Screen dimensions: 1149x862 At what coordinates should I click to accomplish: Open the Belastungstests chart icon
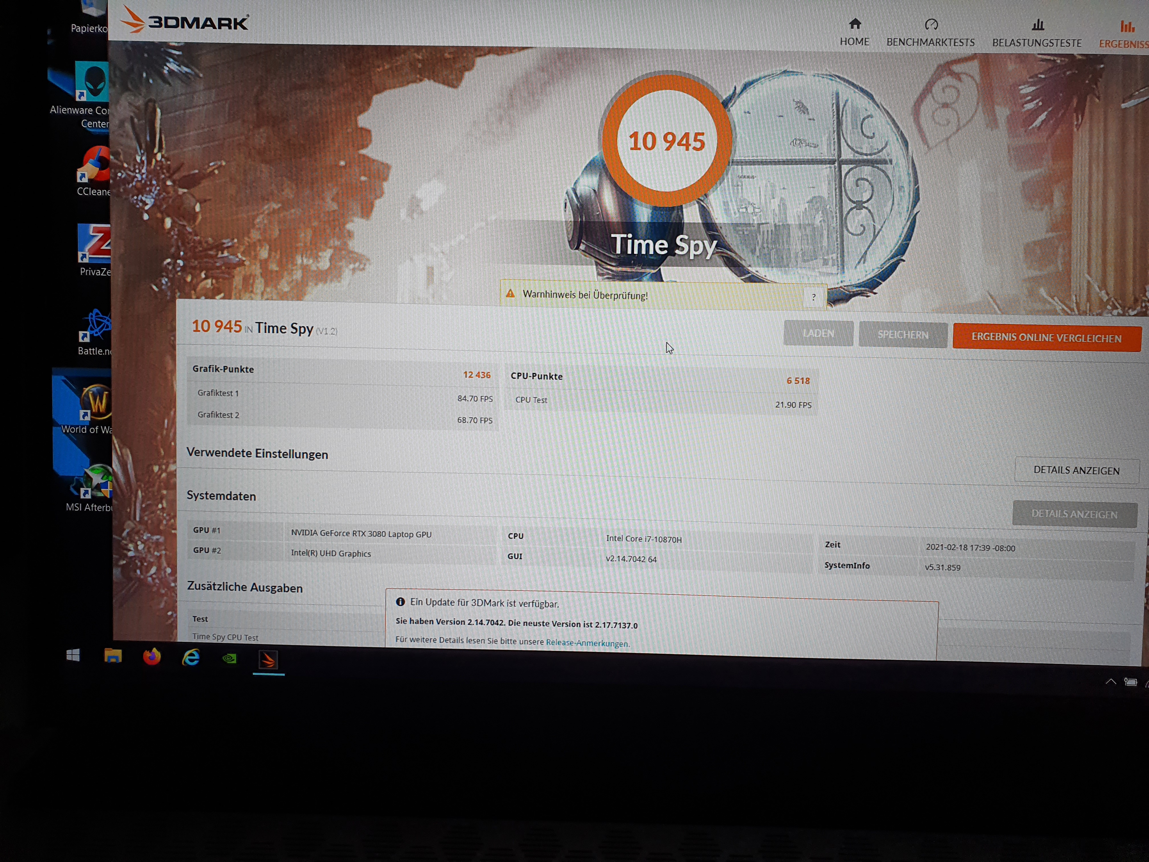coord(1037,25)
